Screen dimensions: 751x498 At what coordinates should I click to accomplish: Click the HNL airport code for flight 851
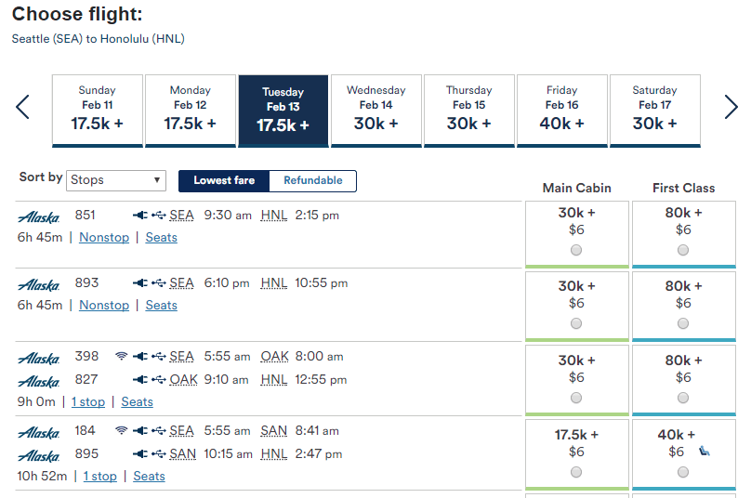click(x=274, y=216)
